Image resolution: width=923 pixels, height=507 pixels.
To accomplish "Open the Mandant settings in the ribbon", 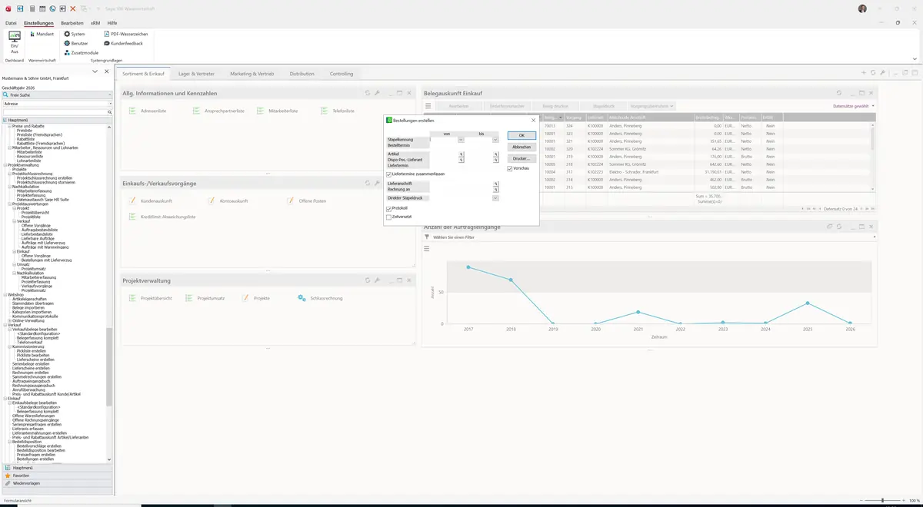I will 42,34.
